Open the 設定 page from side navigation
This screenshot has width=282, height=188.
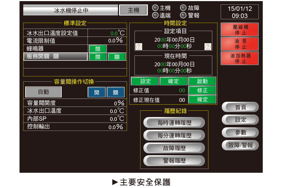point(240,120)
